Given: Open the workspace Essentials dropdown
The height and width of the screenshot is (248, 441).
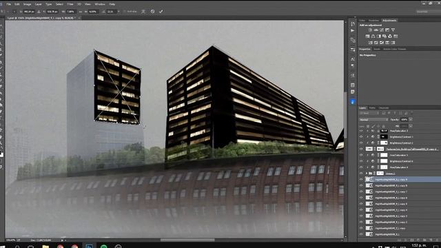Looking at the screenshot, I should pos(429,12).
